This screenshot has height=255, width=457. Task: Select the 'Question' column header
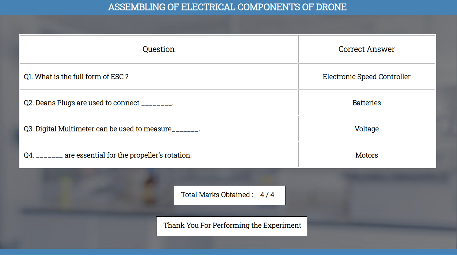[158, 49]
